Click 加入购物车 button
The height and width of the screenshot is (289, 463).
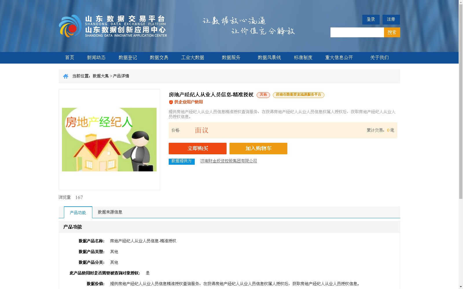pos(258,149)
